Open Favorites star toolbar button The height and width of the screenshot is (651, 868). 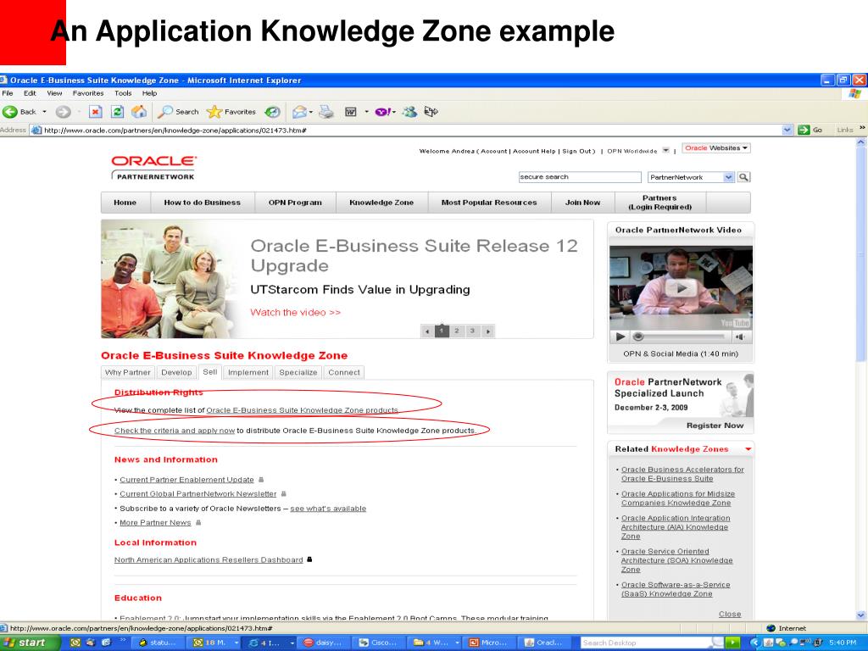click(231, 112)
